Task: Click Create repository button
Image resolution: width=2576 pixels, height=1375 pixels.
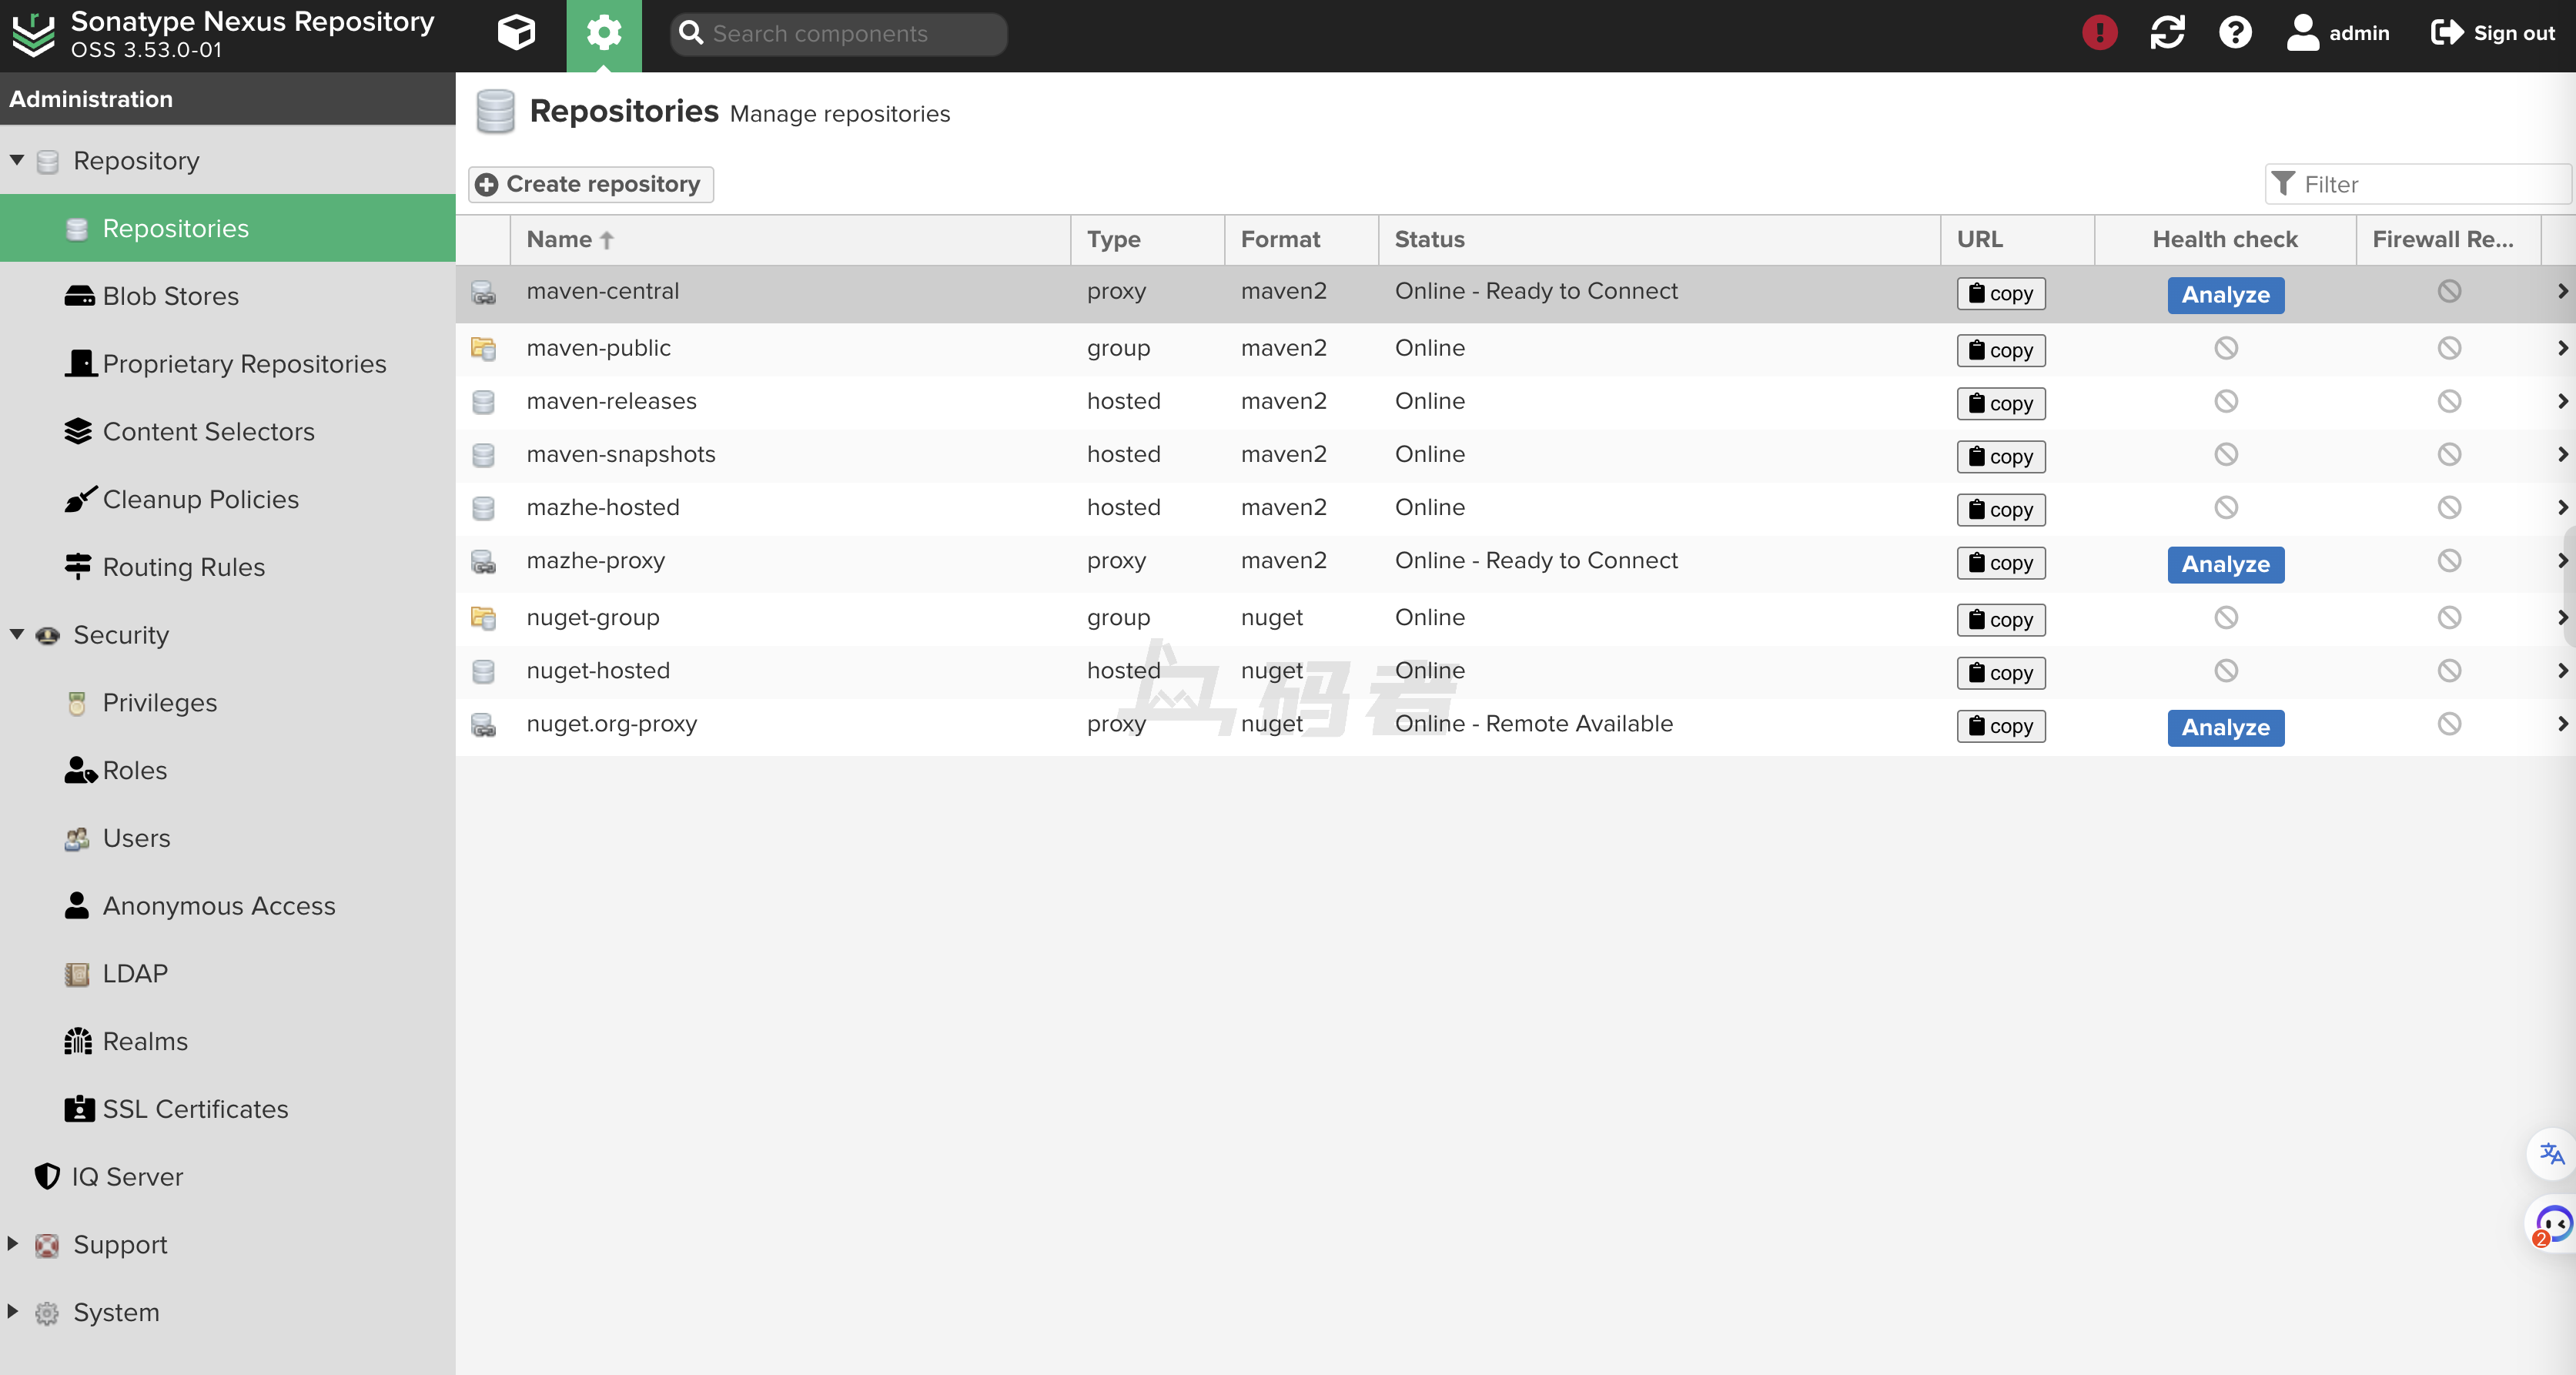Action: (590, 184)
